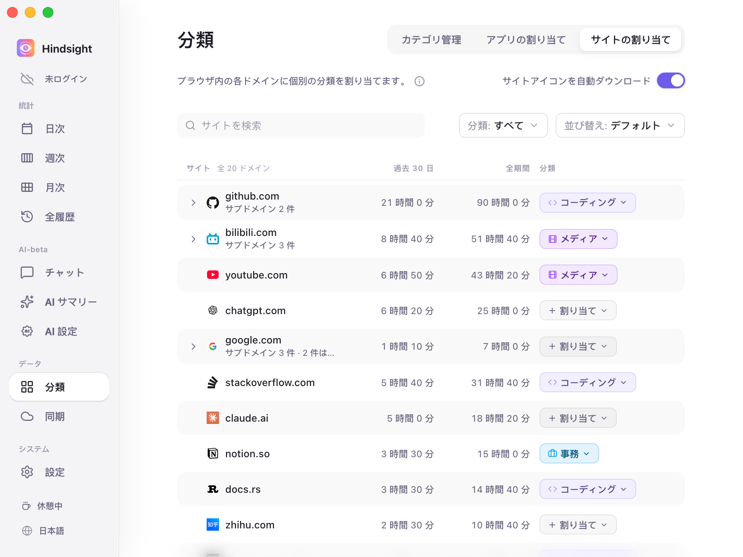Click the claude.ai favicon

pos(213,418)
